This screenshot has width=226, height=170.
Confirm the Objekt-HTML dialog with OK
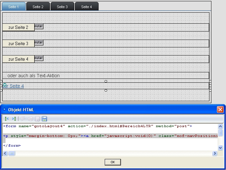pos(113,162)
